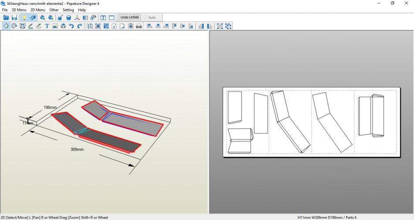
Task: Select the top-left rectangular part on 2D sheet
Action: 235,107
